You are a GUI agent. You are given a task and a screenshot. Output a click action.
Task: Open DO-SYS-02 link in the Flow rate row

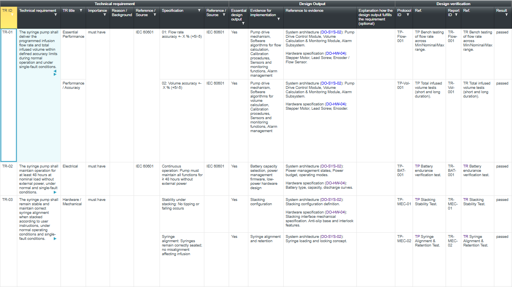(331, 32)
